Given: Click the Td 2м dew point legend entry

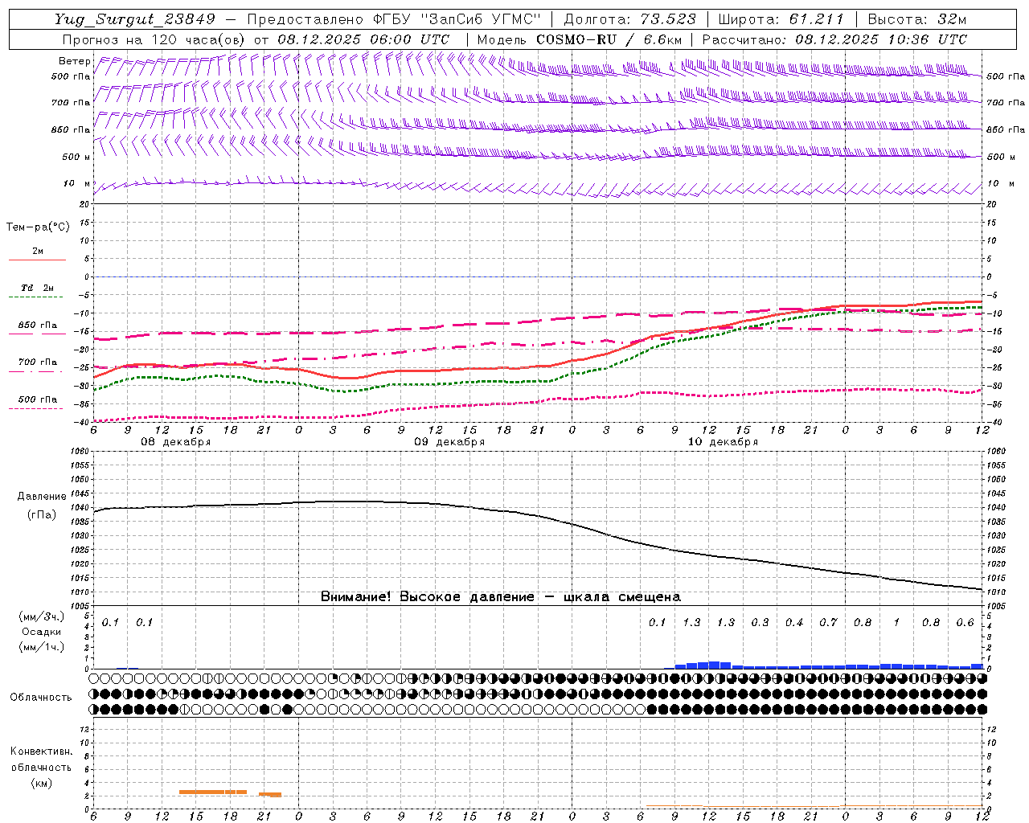Looking at the screenshot, I should [38, 288].
